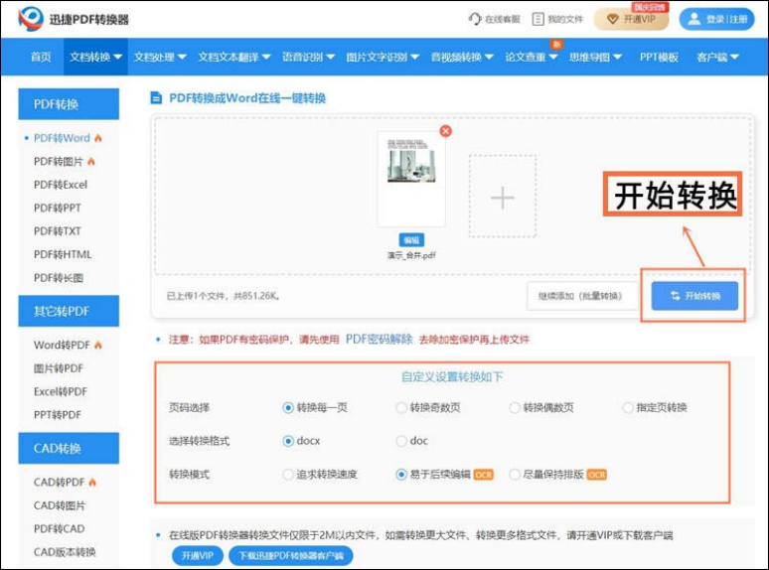The width and height of the screenshot is (769, 570).
Task: Click the plus icon to add file
Action: tap(503, 197)
